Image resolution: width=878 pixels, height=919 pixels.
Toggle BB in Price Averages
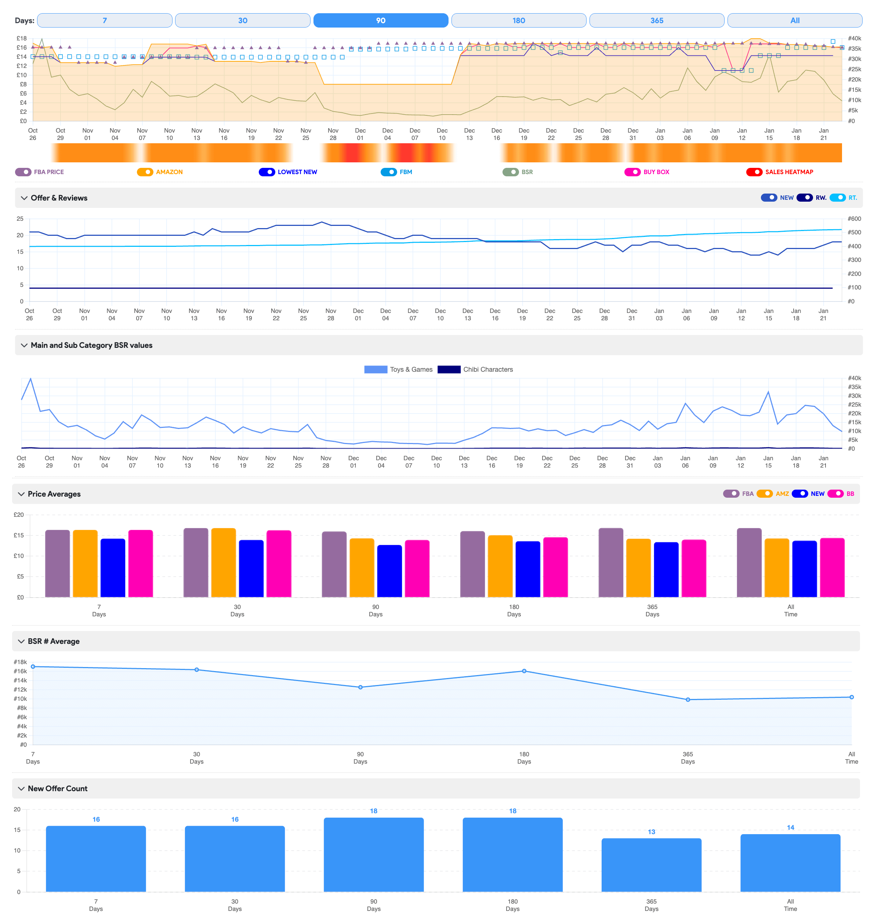pyautogui.click(x=835, y=494)
